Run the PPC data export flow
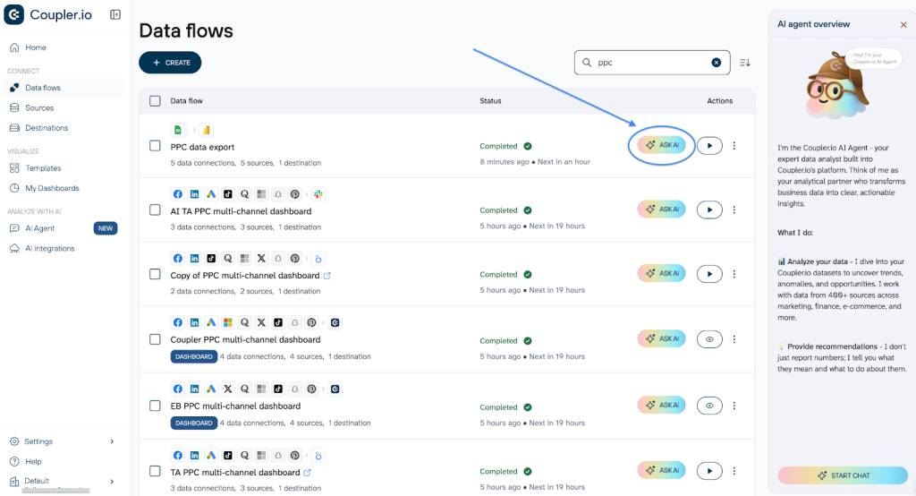Image resolution: width=916 pixels, height=496 pixels. pyautogui.click(x=709, y=145)
